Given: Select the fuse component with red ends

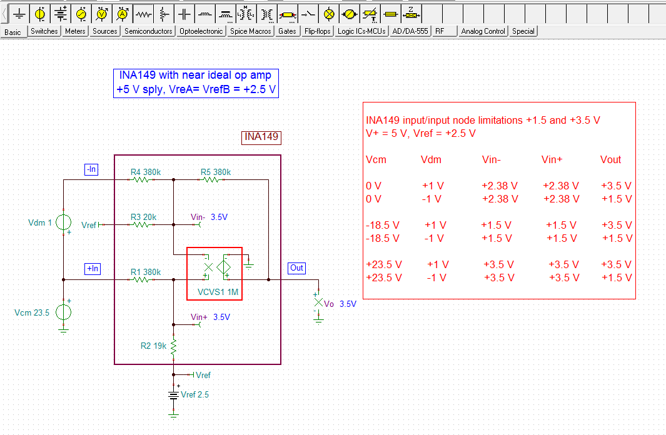Looking at the screenshot, I should [288, 14].
